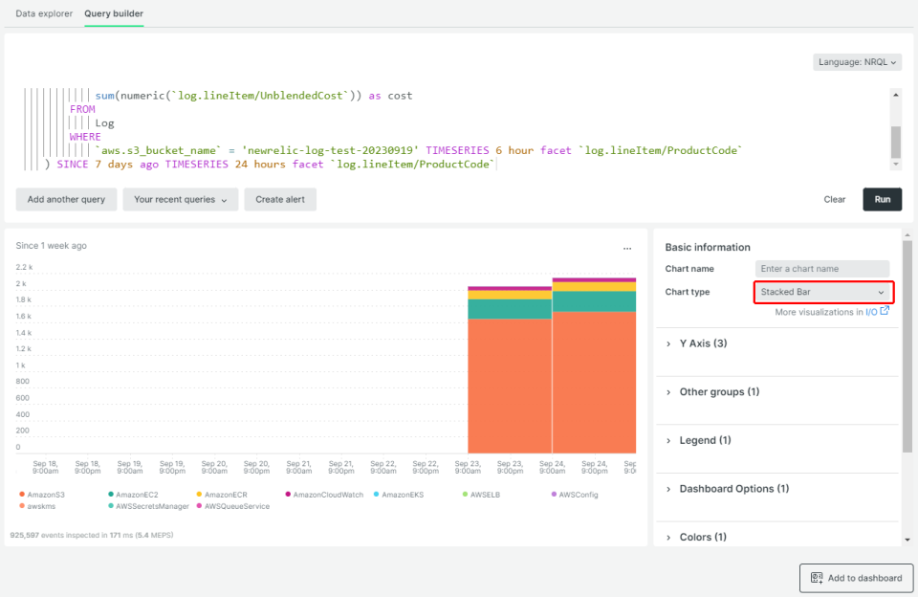
Task: Open the Language: NRQL dropdown
Action: [858, 62]
